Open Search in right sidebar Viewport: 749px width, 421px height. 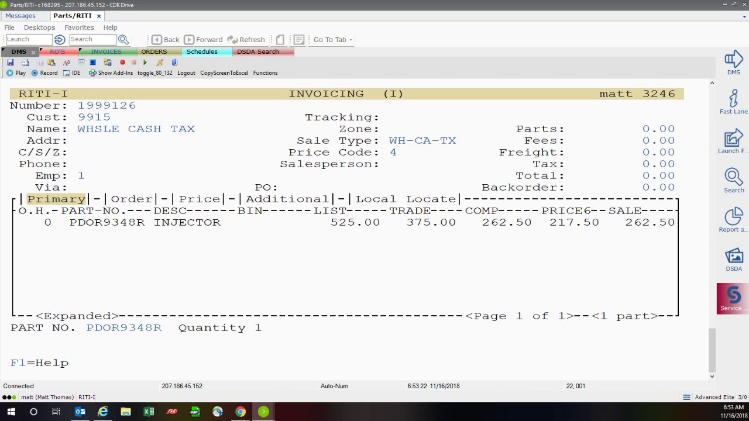tap(733, 181)
